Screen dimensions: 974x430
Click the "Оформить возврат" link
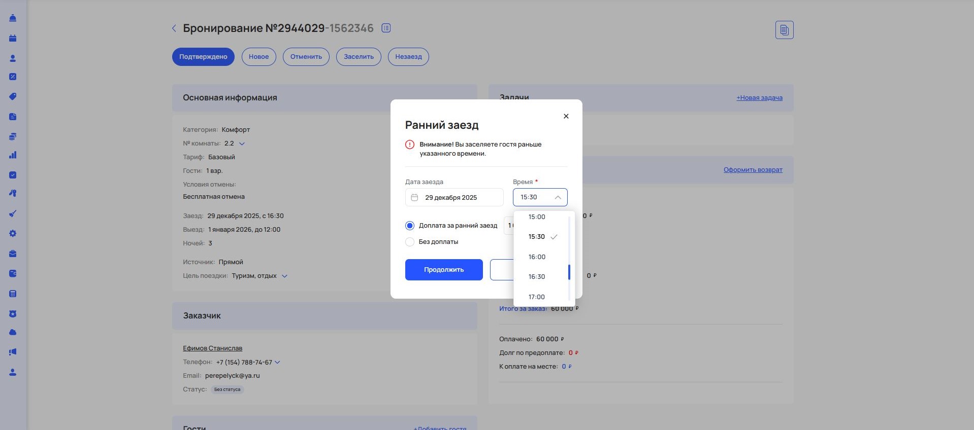753,170
